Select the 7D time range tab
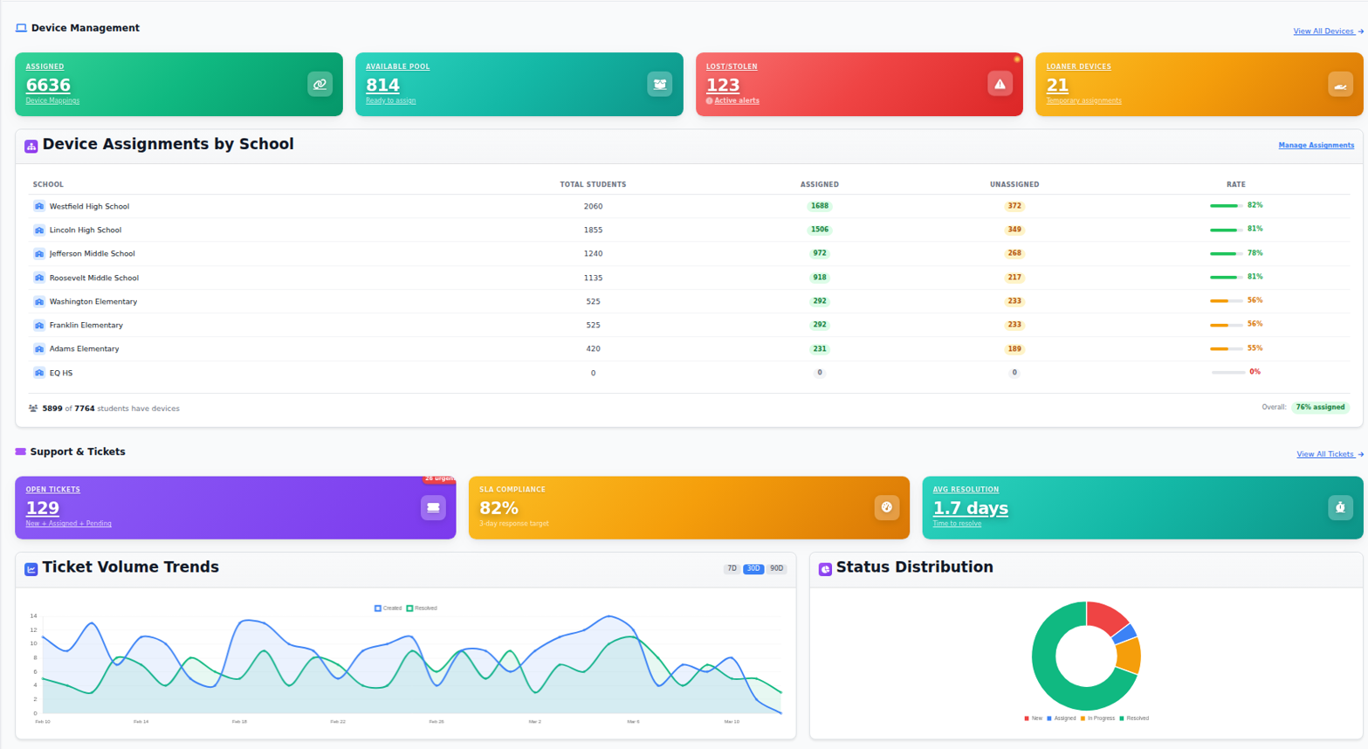 point(732,568)
